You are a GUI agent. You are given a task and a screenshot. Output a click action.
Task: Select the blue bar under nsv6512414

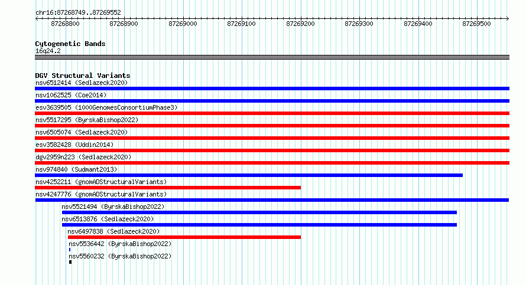272,89
